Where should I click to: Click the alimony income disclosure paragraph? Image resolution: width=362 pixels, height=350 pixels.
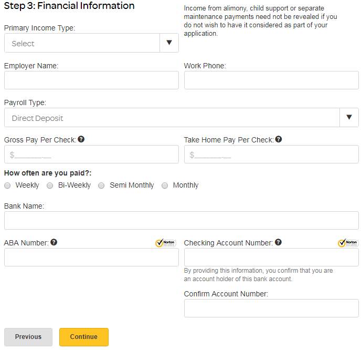260,21
